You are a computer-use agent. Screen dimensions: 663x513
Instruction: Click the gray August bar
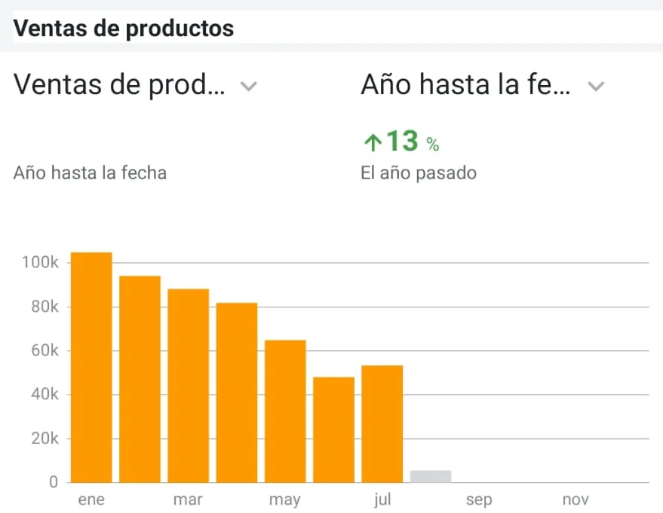click(x=431, y=476)
